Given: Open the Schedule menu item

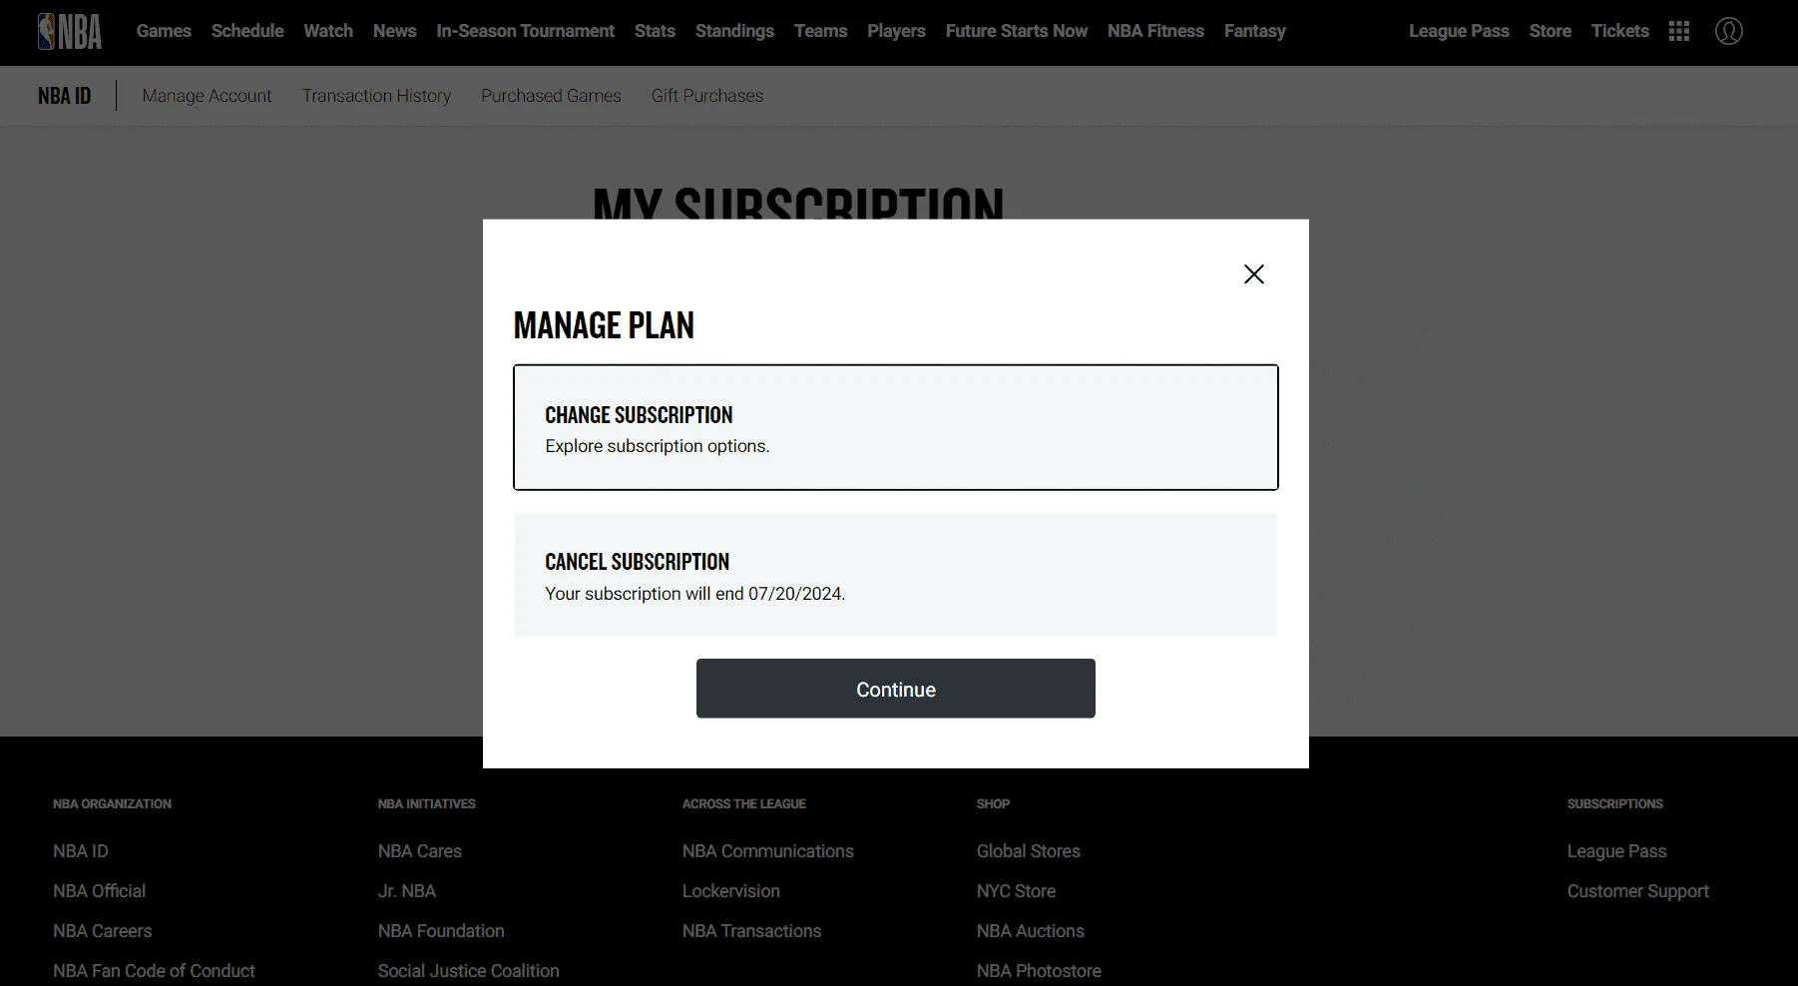Looking at the screenshot, I should point(247,31).
